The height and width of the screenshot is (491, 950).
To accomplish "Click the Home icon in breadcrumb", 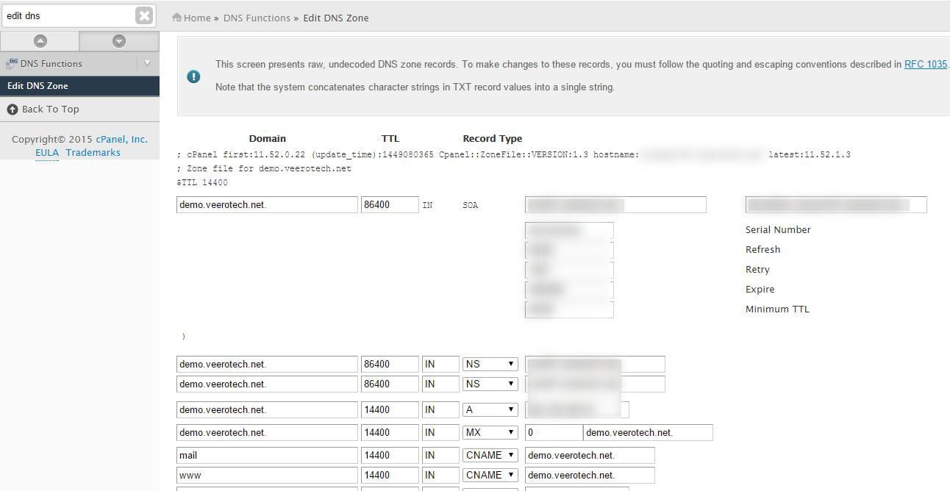I will coord(176,18).
